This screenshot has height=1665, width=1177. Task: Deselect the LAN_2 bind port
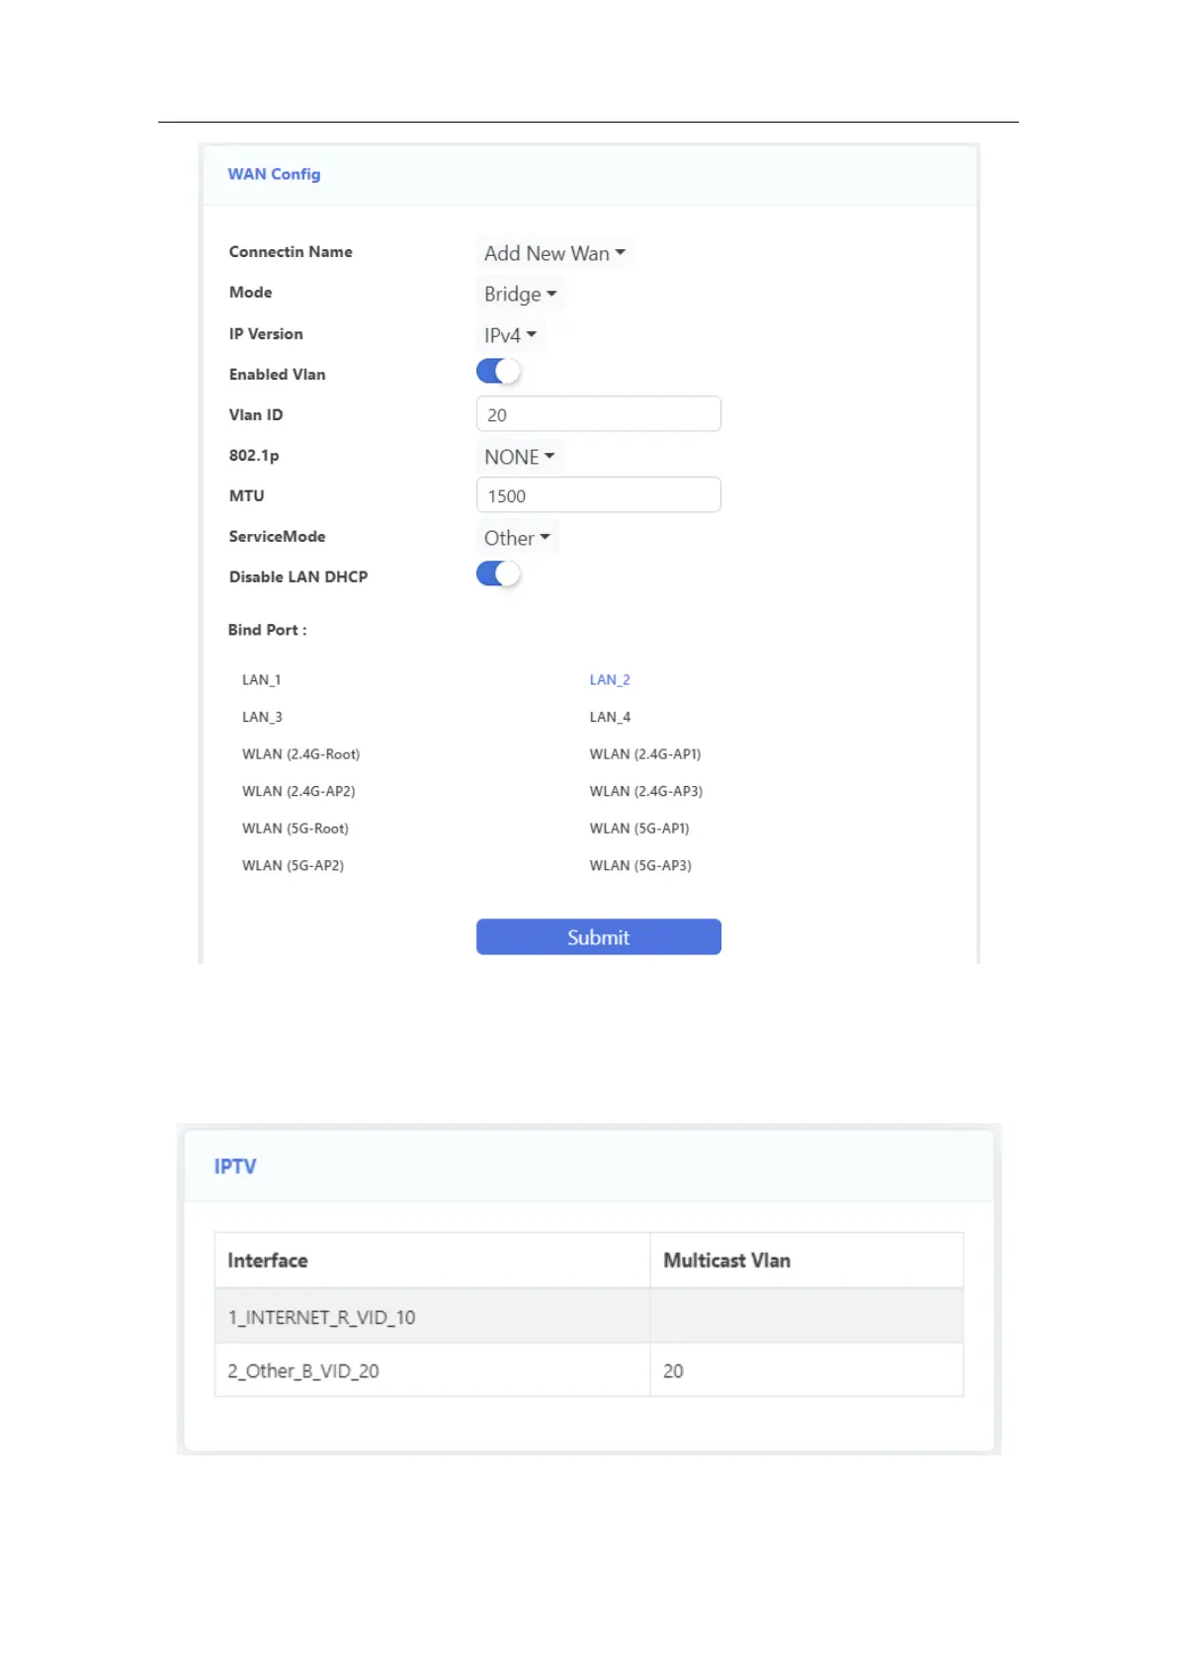[x=610, y=680]
